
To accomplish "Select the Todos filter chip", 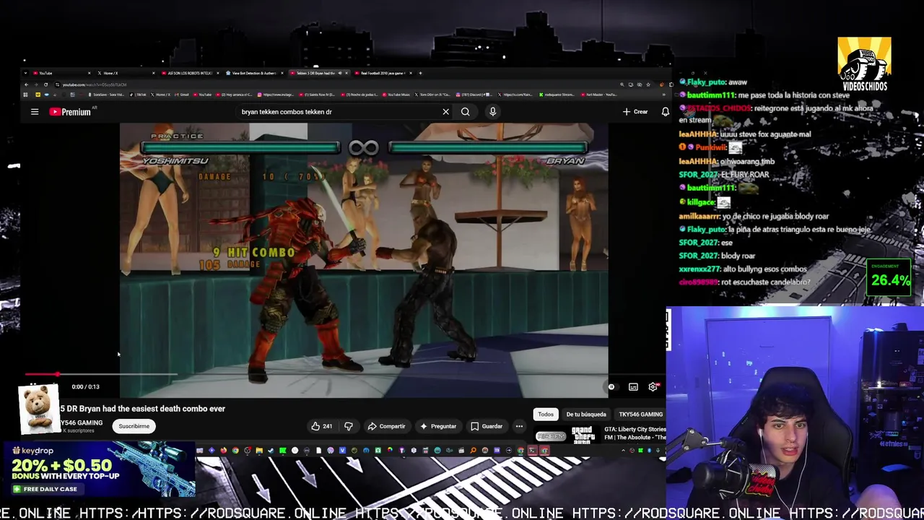I will point(546,415).
